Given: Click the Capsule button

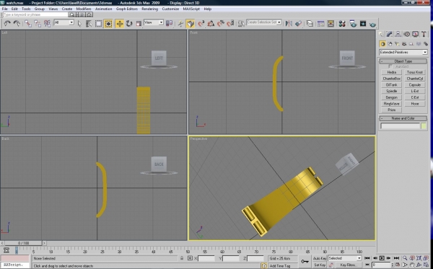Looking at the screenshot, I should pyautogui.click(x=415, y=85).
